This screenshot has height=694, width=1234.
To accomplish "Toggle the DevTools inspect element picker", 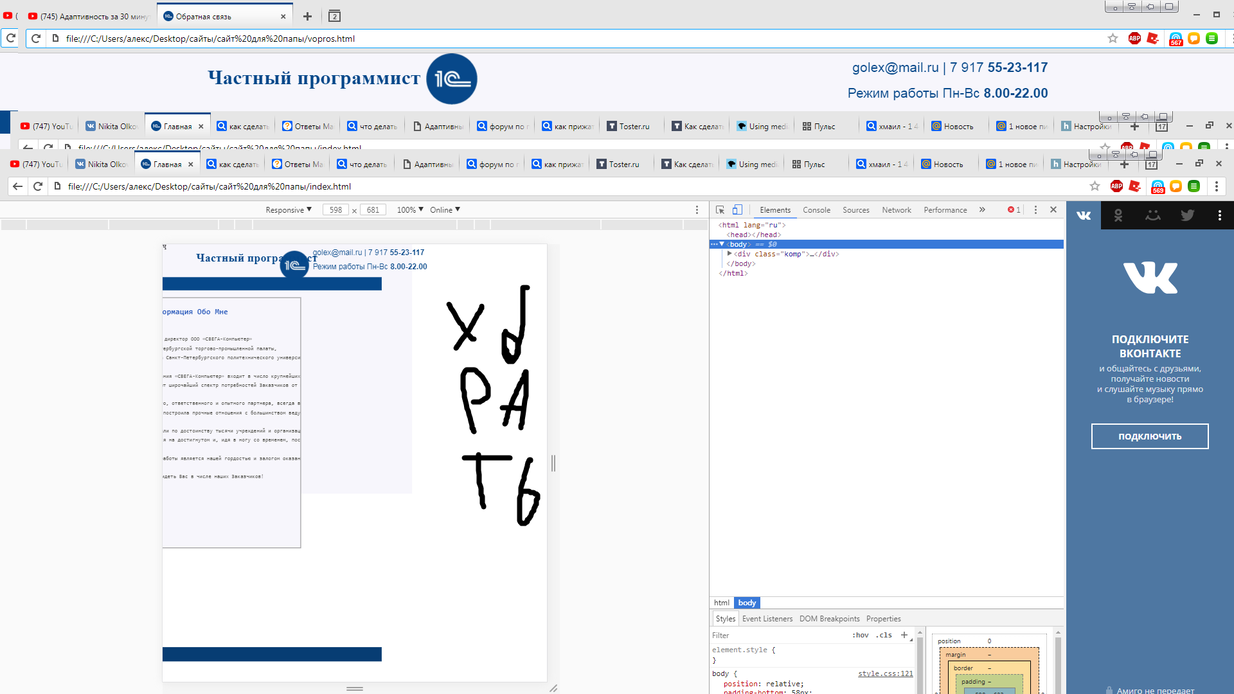I will click(720, 210).
